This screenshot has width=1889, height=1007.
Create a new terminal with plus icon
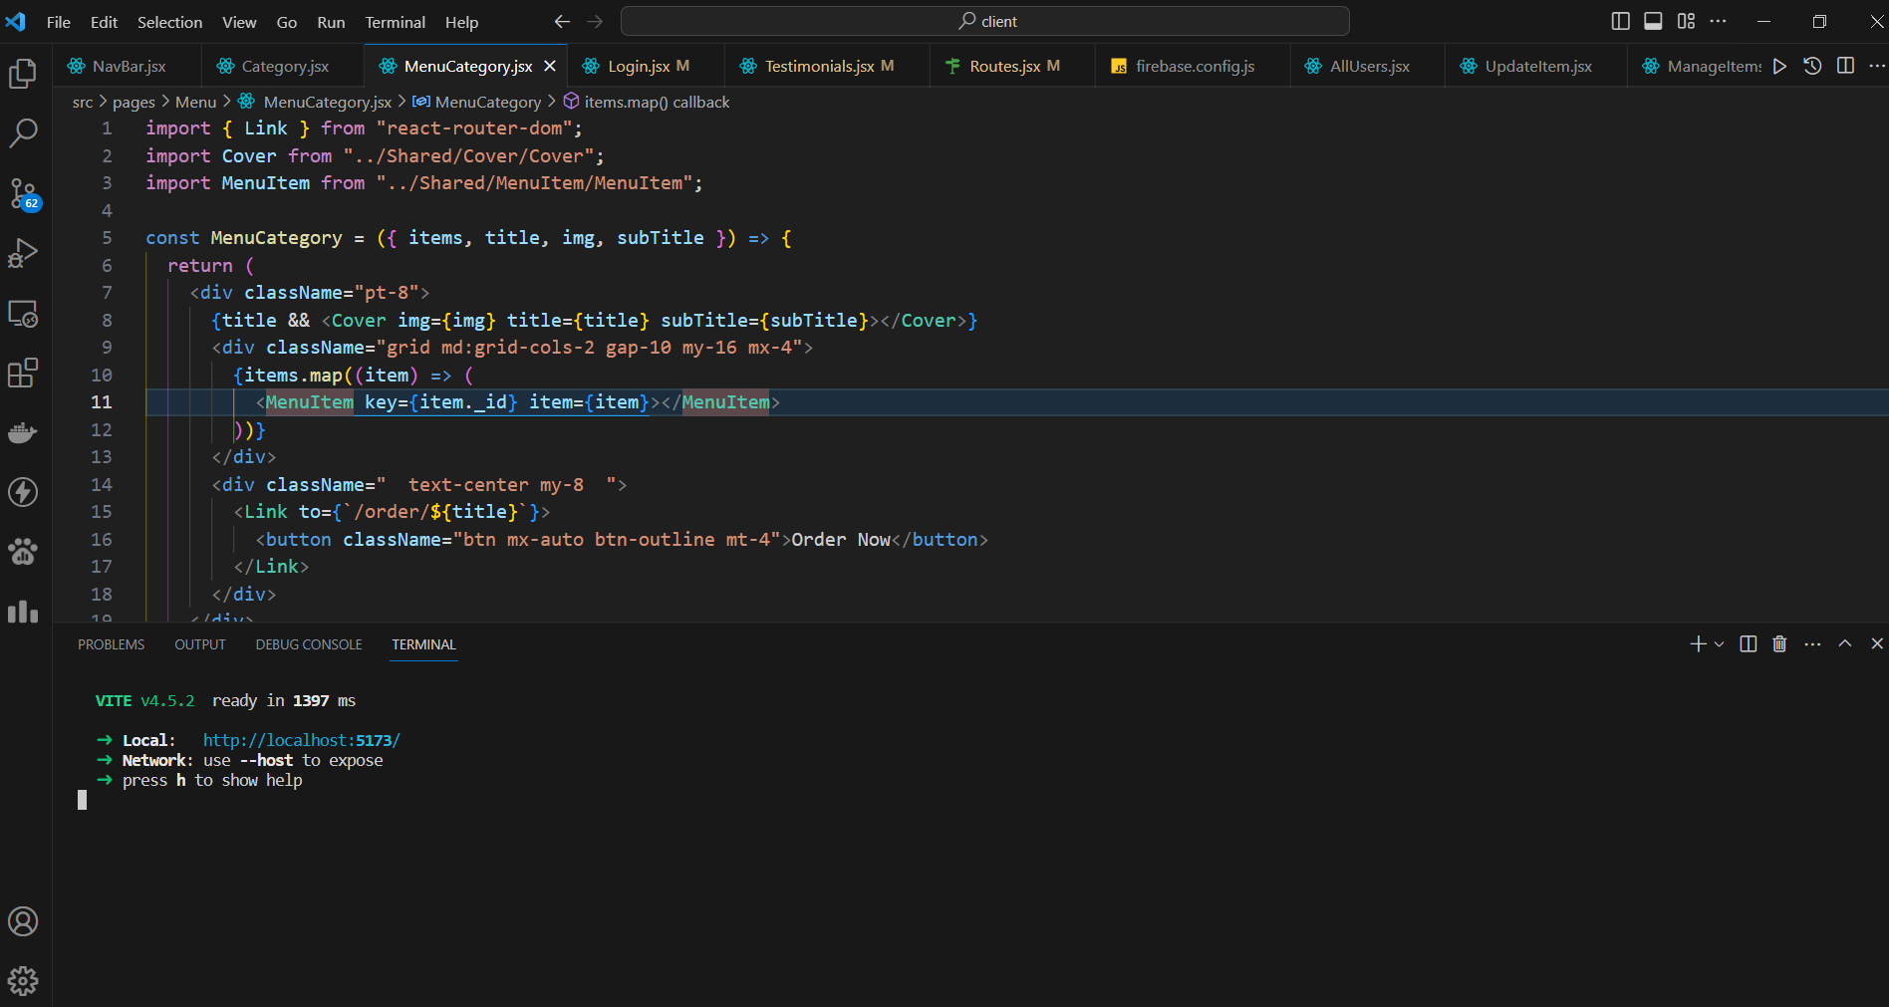(x=1698, y=644)
